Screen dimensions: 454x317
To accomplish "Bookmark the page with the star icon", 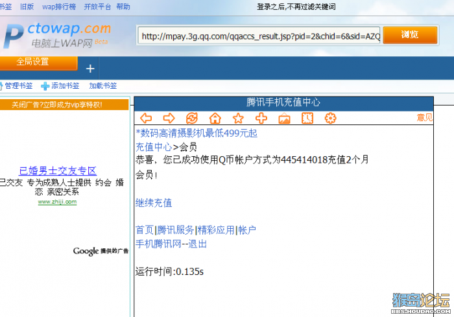I will coord(238,118).
